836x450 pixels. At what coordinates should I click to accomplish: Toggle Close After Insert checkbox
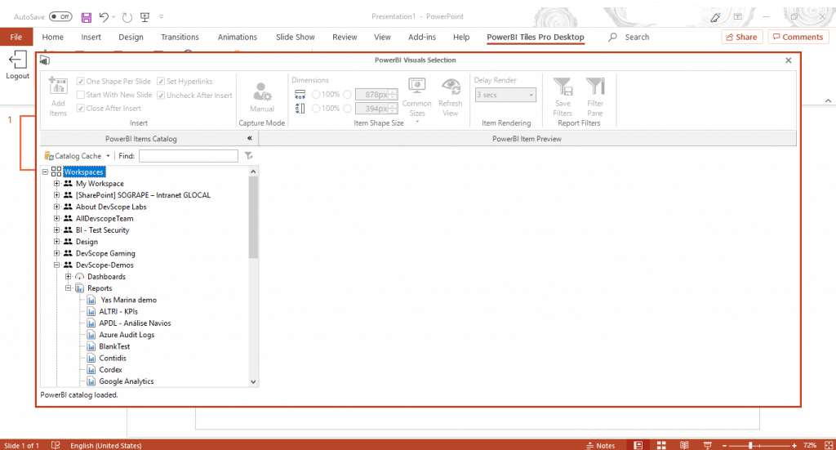pos(81,109)
